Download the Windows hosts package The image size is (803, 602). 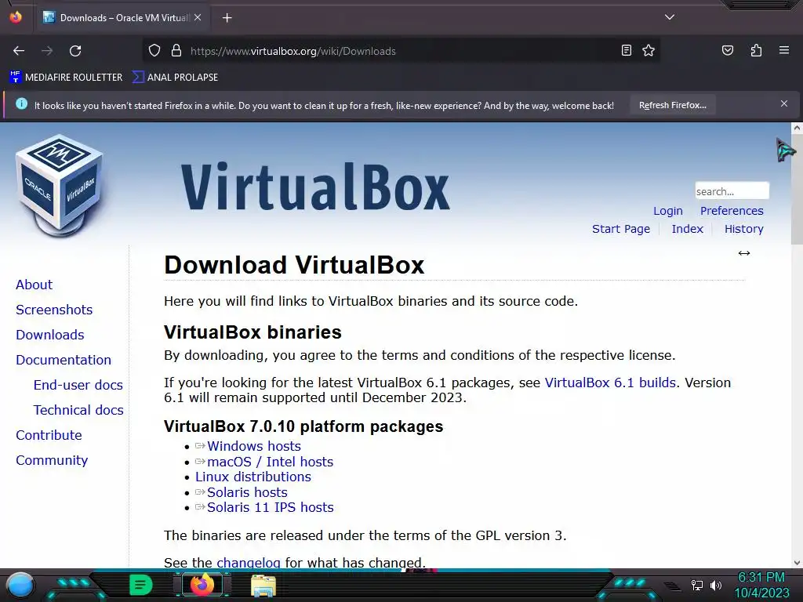(254, 446)
